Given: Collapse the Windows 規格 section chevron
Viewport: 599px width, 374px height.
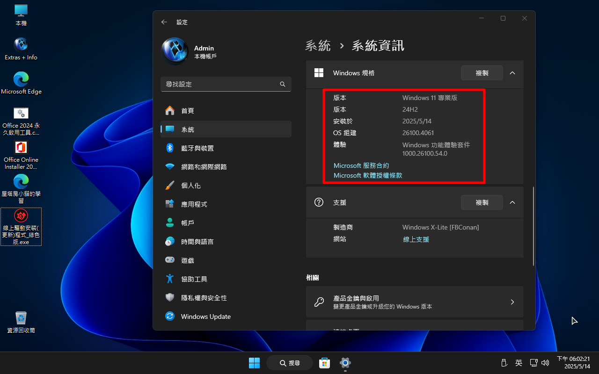Looking at the screenshot, I should (x=512, y=73).
